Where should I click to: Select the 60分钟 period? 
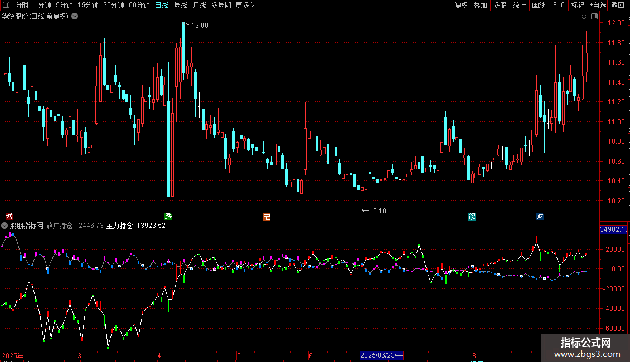tap(139, 5)
